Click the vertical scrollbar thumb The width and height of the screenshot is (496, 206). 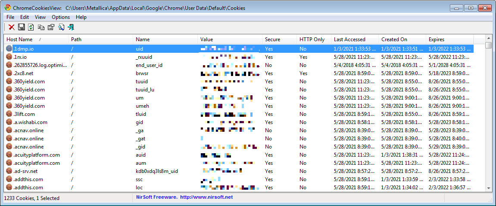pos(489,45)
